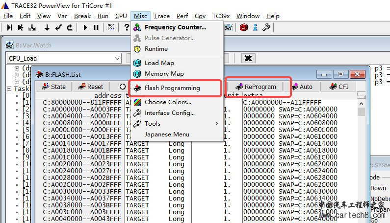Halt the target with the Break pause icon
This screenshot has width=390, height=223.
96,27
